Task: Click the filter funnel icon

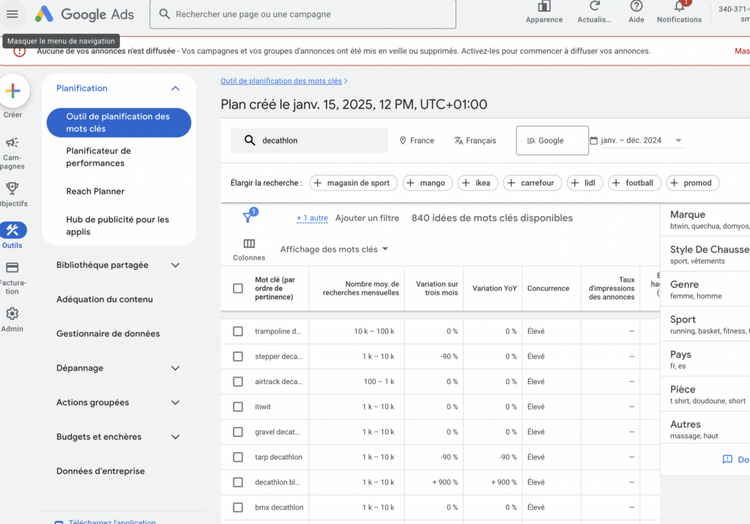Action: (x=248, y=217)
